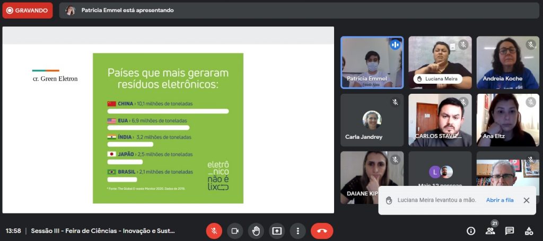Click Carla Jandrey's avatar tile
This screenshot has width=543, height=241.
click(372, 120)
